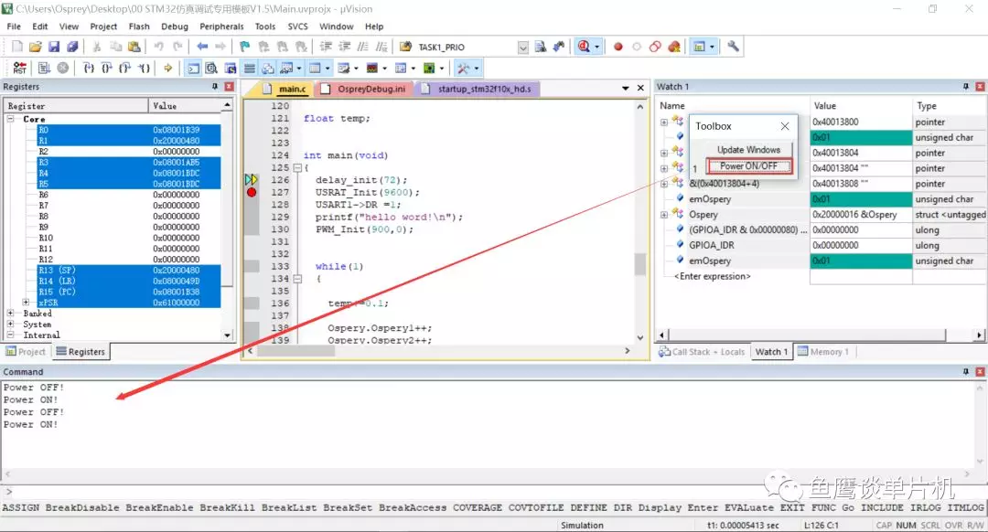Image resolution: width=988 pixels, height=532 pixels.
Task: Open dropdown arrow beside Toolbox icon
Action: point(477,68)
